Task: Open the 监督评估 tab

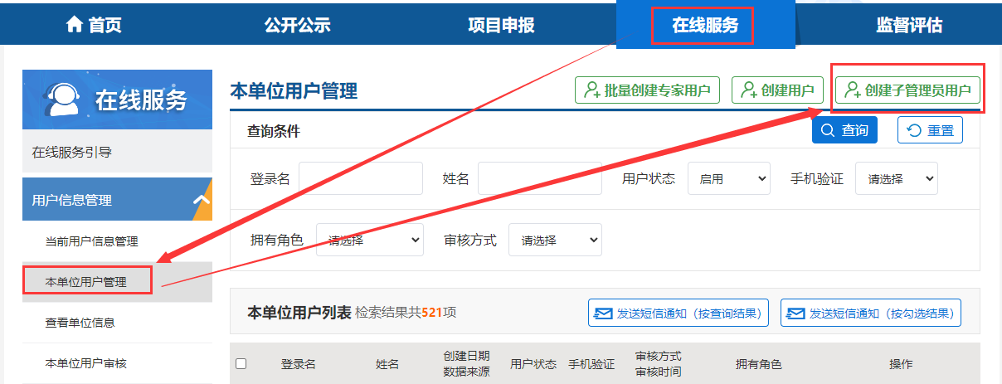Action: point(909,25)
